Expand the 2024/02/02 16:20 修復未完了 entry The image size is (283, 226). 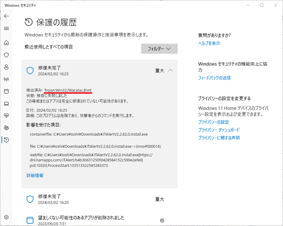point(99,199)
